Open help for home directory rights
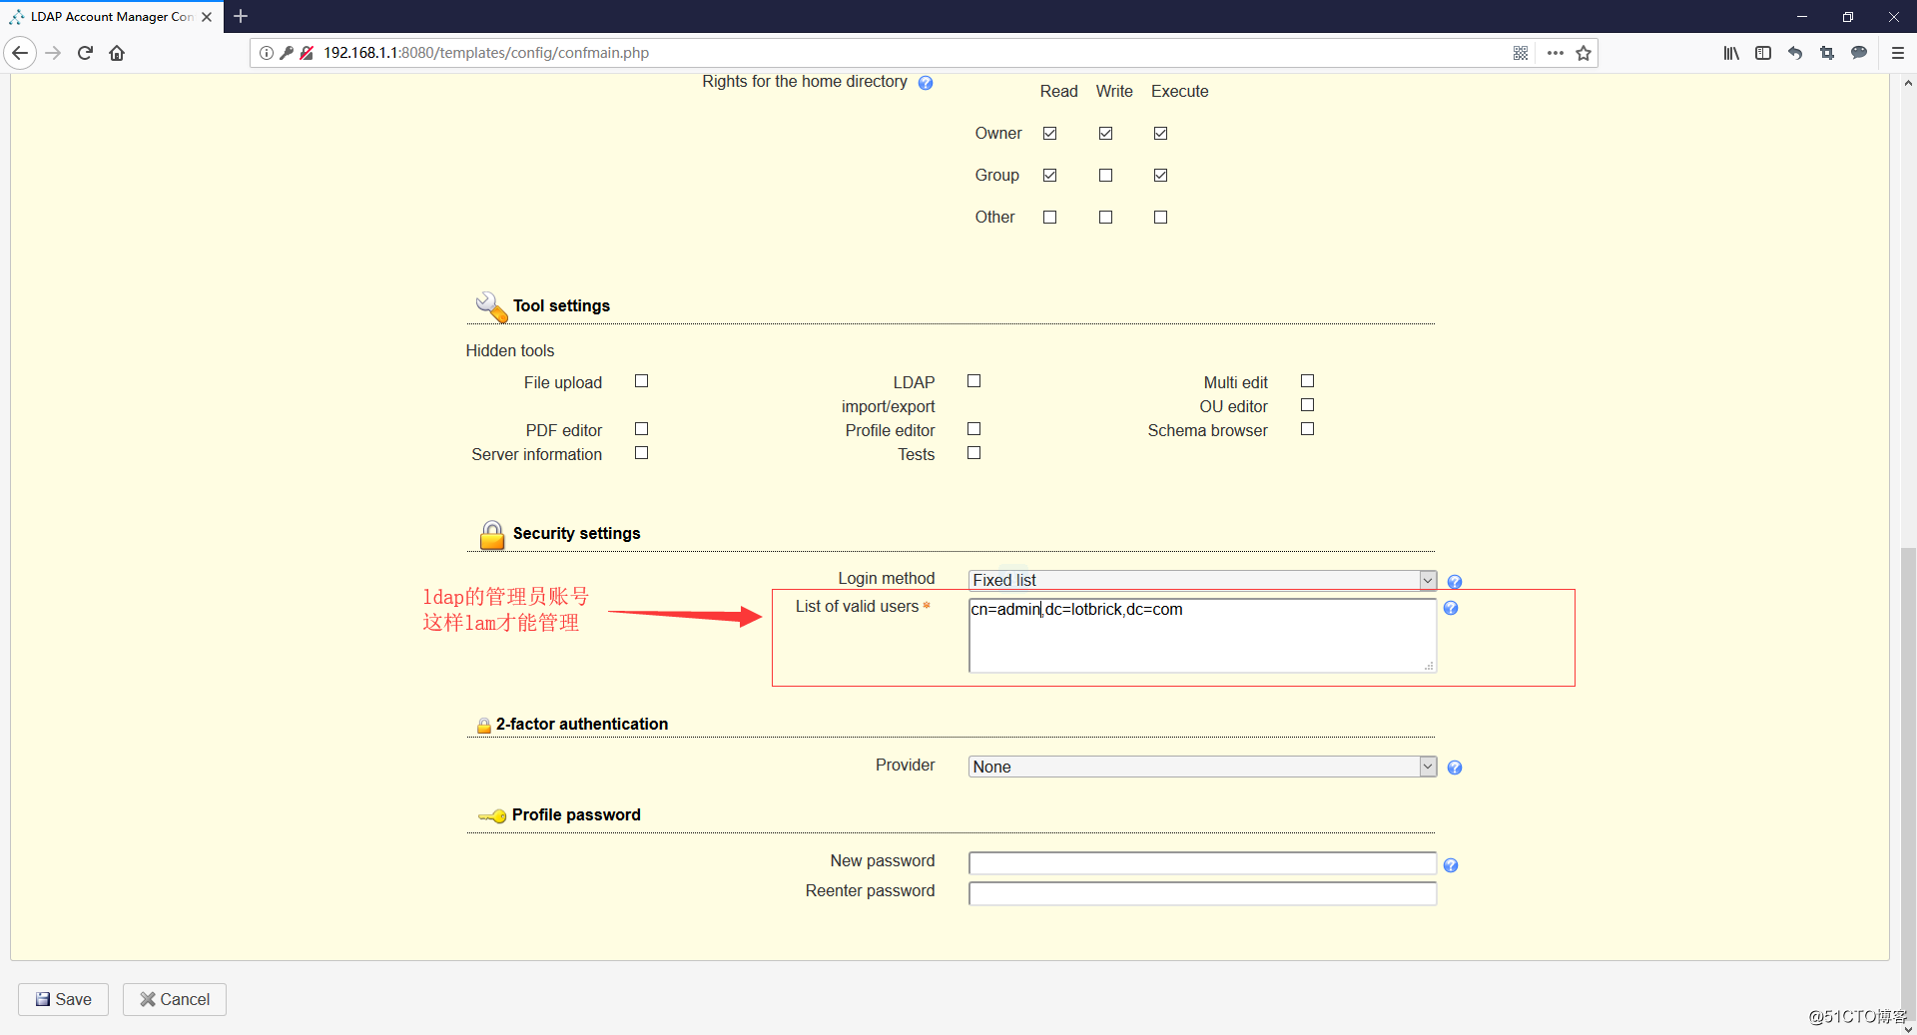Viewport: 1917px width, 1035px height. click(926, 83)
